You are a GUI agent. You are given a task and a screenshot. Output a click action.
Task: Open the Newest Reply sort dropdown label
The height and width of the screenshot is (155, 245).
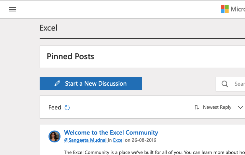click(x=217, y=107)
